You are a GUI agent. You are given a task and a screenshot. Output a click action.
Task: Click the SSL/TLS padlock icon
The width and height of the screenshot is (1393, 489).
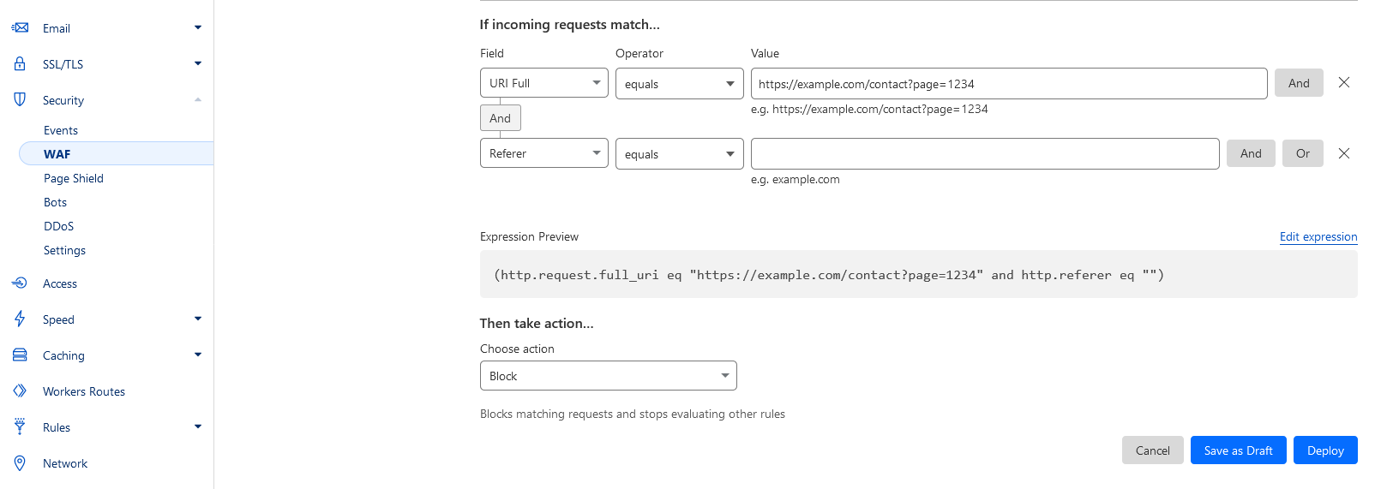click(x=20, y=64)
